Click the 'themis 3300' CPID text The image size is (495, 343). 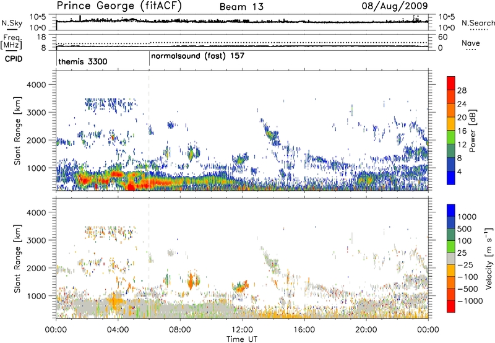pyautogui.click(x=83, y=61)
